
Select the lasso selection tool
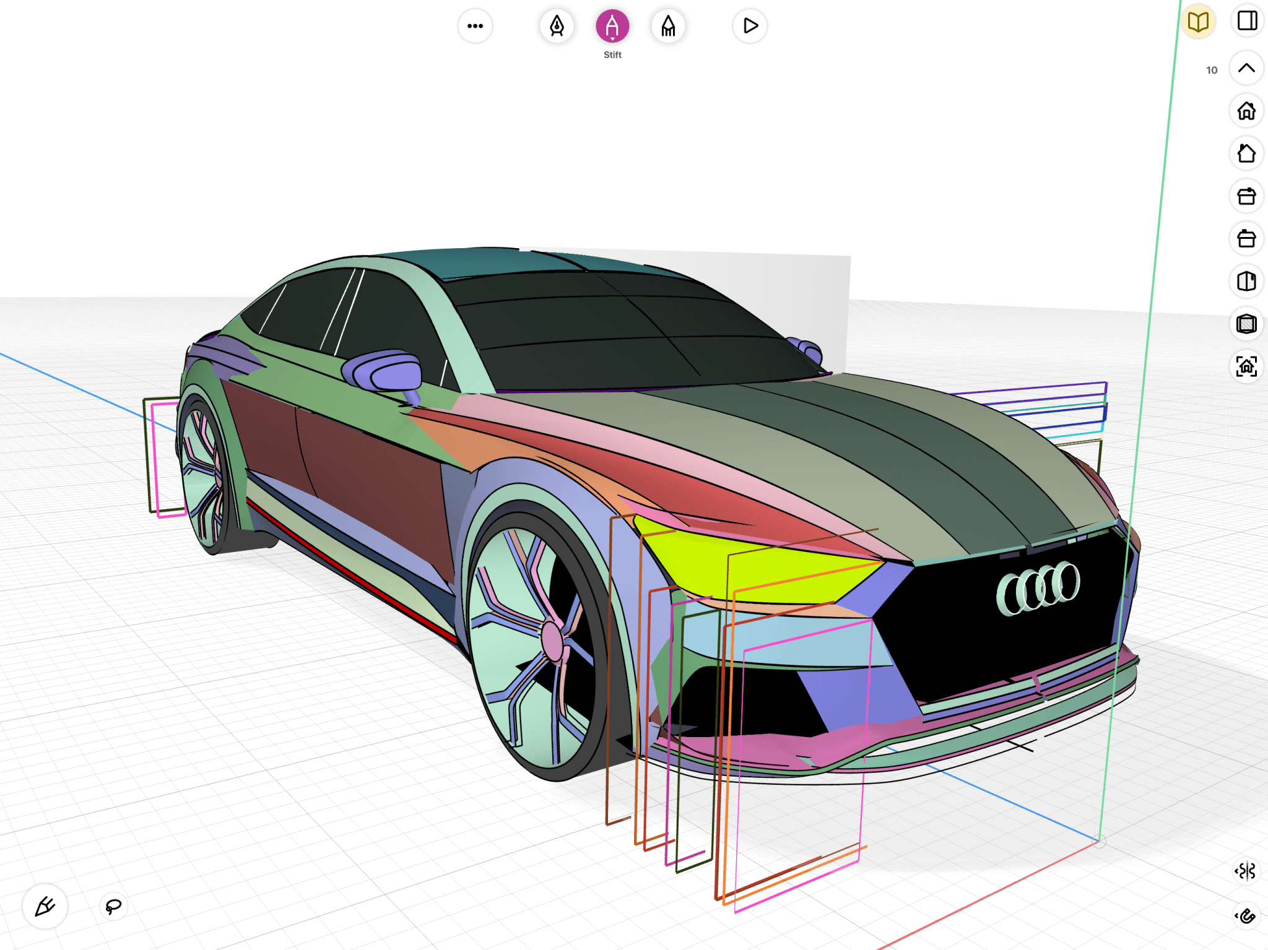pos(113,907)
